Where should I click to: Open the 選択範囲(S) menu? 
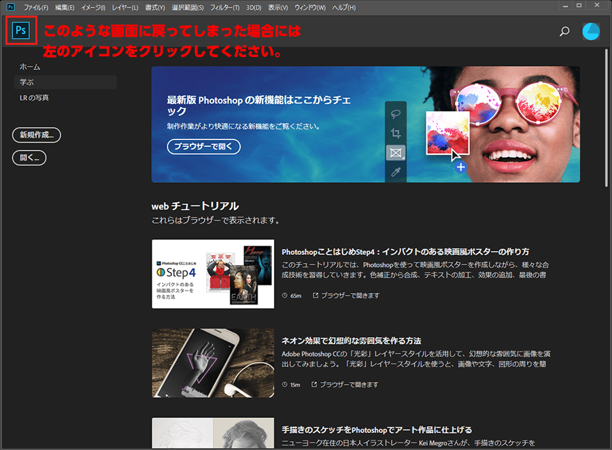[188, 7]
